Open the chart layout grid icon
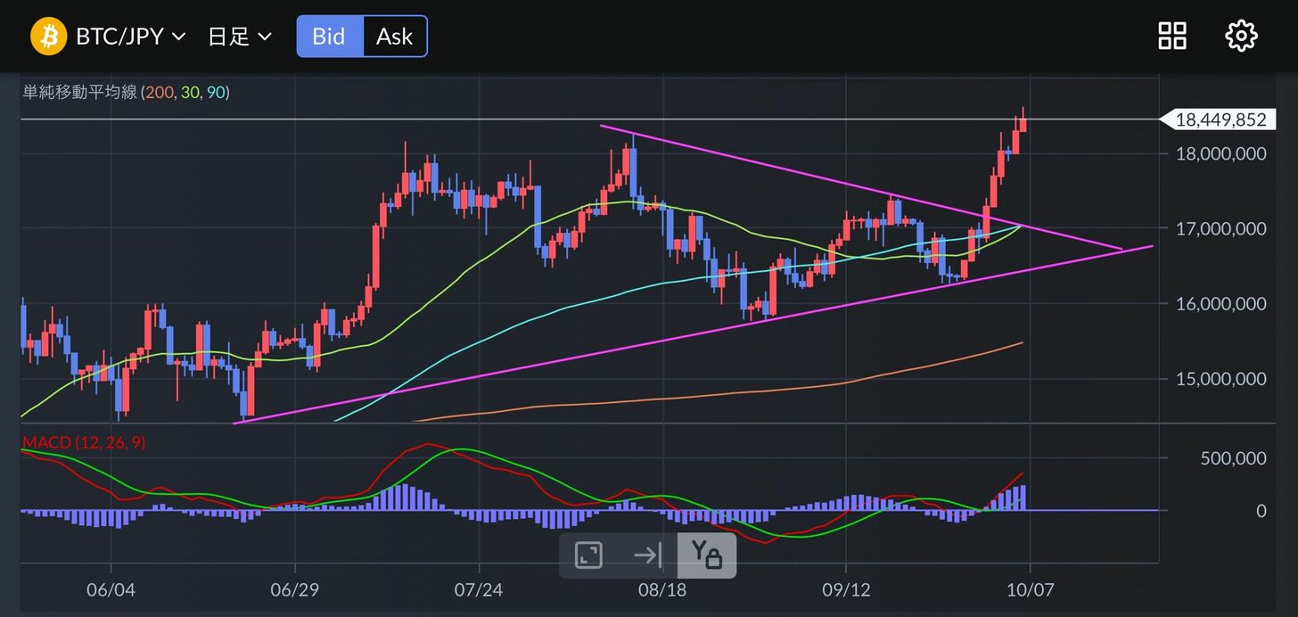The width and height of the screenshot is (1298, 617). pyautogui.click(x=1171, y=37)
